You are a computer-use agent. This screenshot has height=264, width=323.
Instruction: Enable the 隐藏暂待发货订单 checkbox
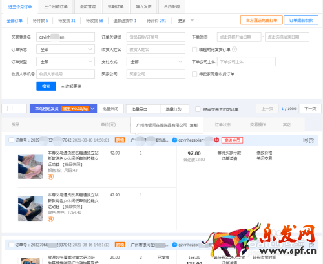tap(194, 50)
